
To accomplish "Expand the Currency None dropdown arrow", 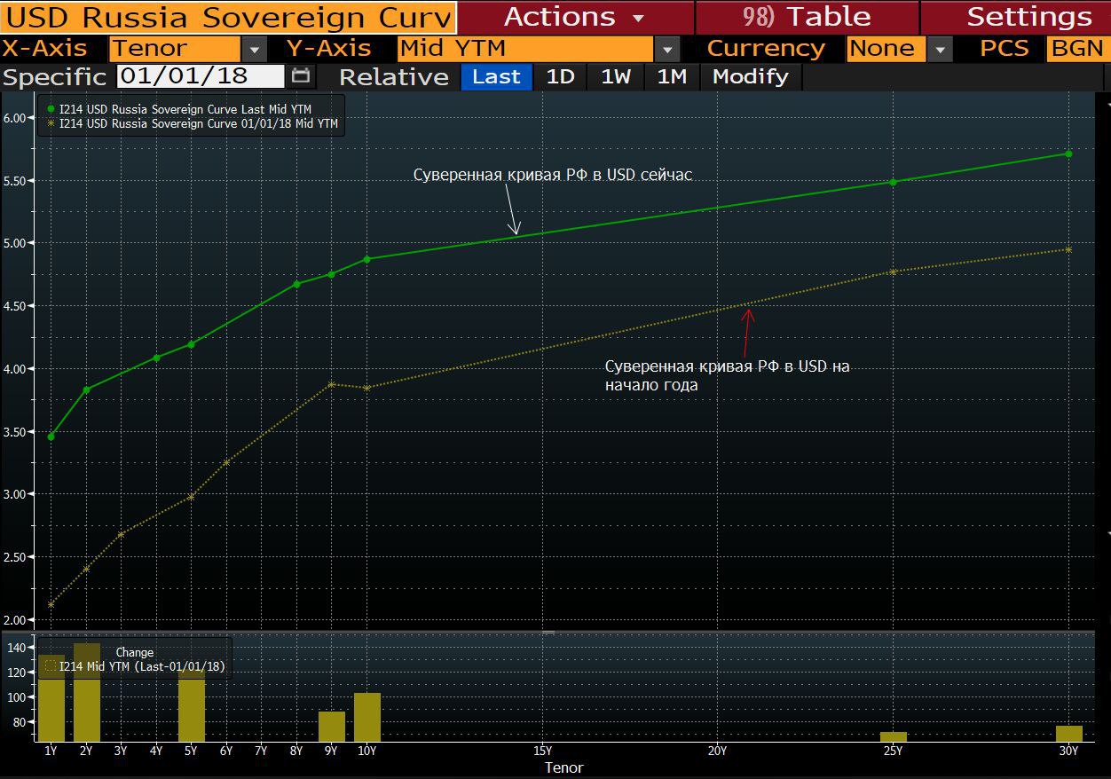I will coord(940,49).
